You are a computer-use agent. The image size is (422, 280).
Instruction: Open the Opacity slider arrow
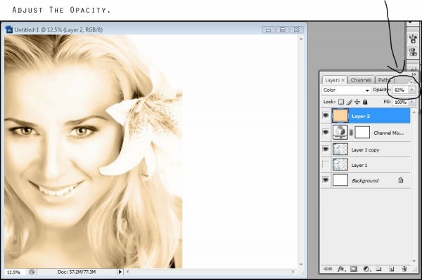coord(411,90)
